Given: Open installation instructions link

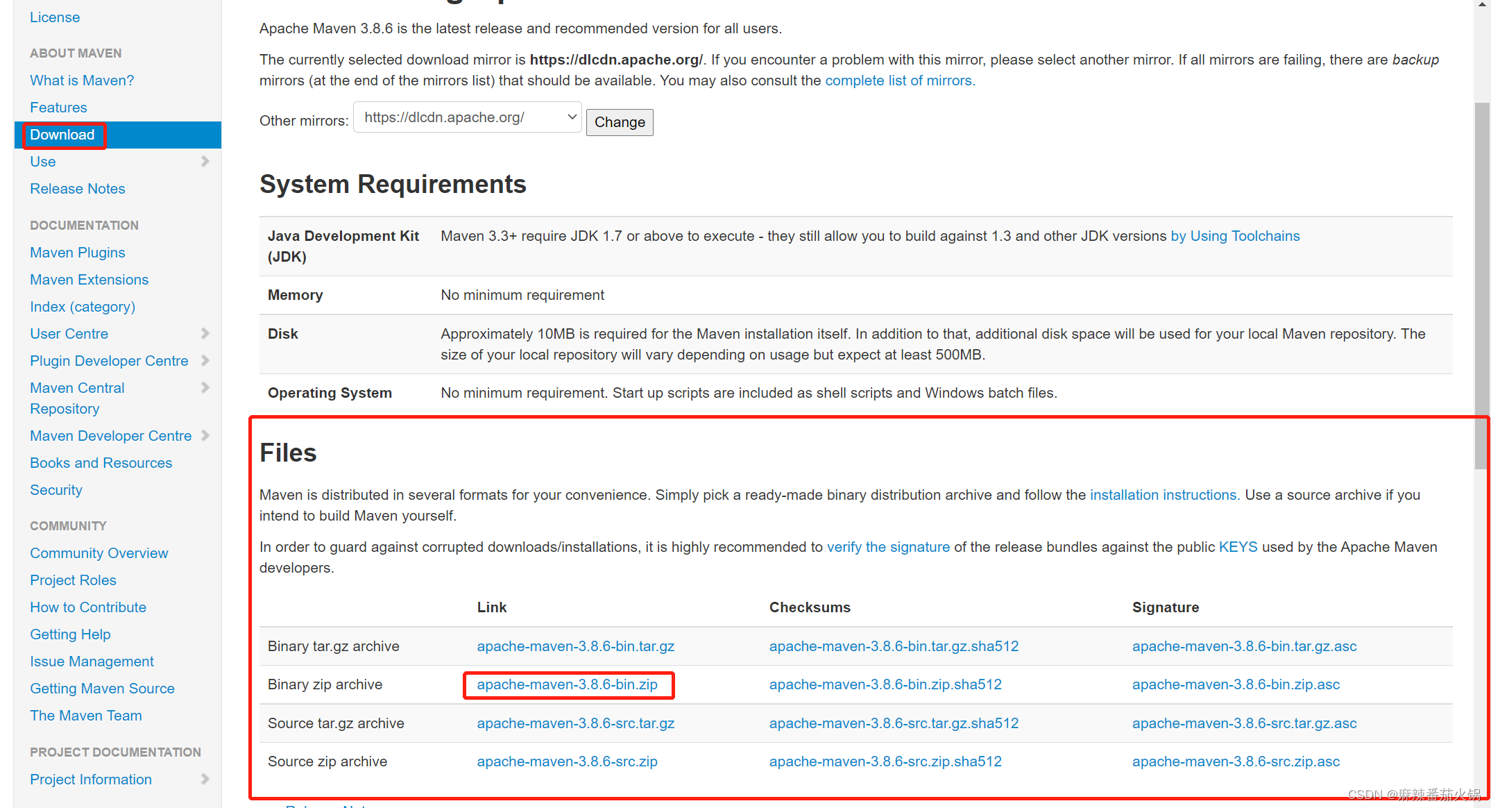Looking at the screenshot, I should (1165, 495).
